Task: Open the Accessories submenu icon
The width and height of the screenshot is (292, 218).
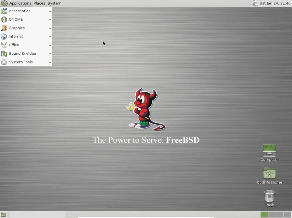Action: click(4, 11)
